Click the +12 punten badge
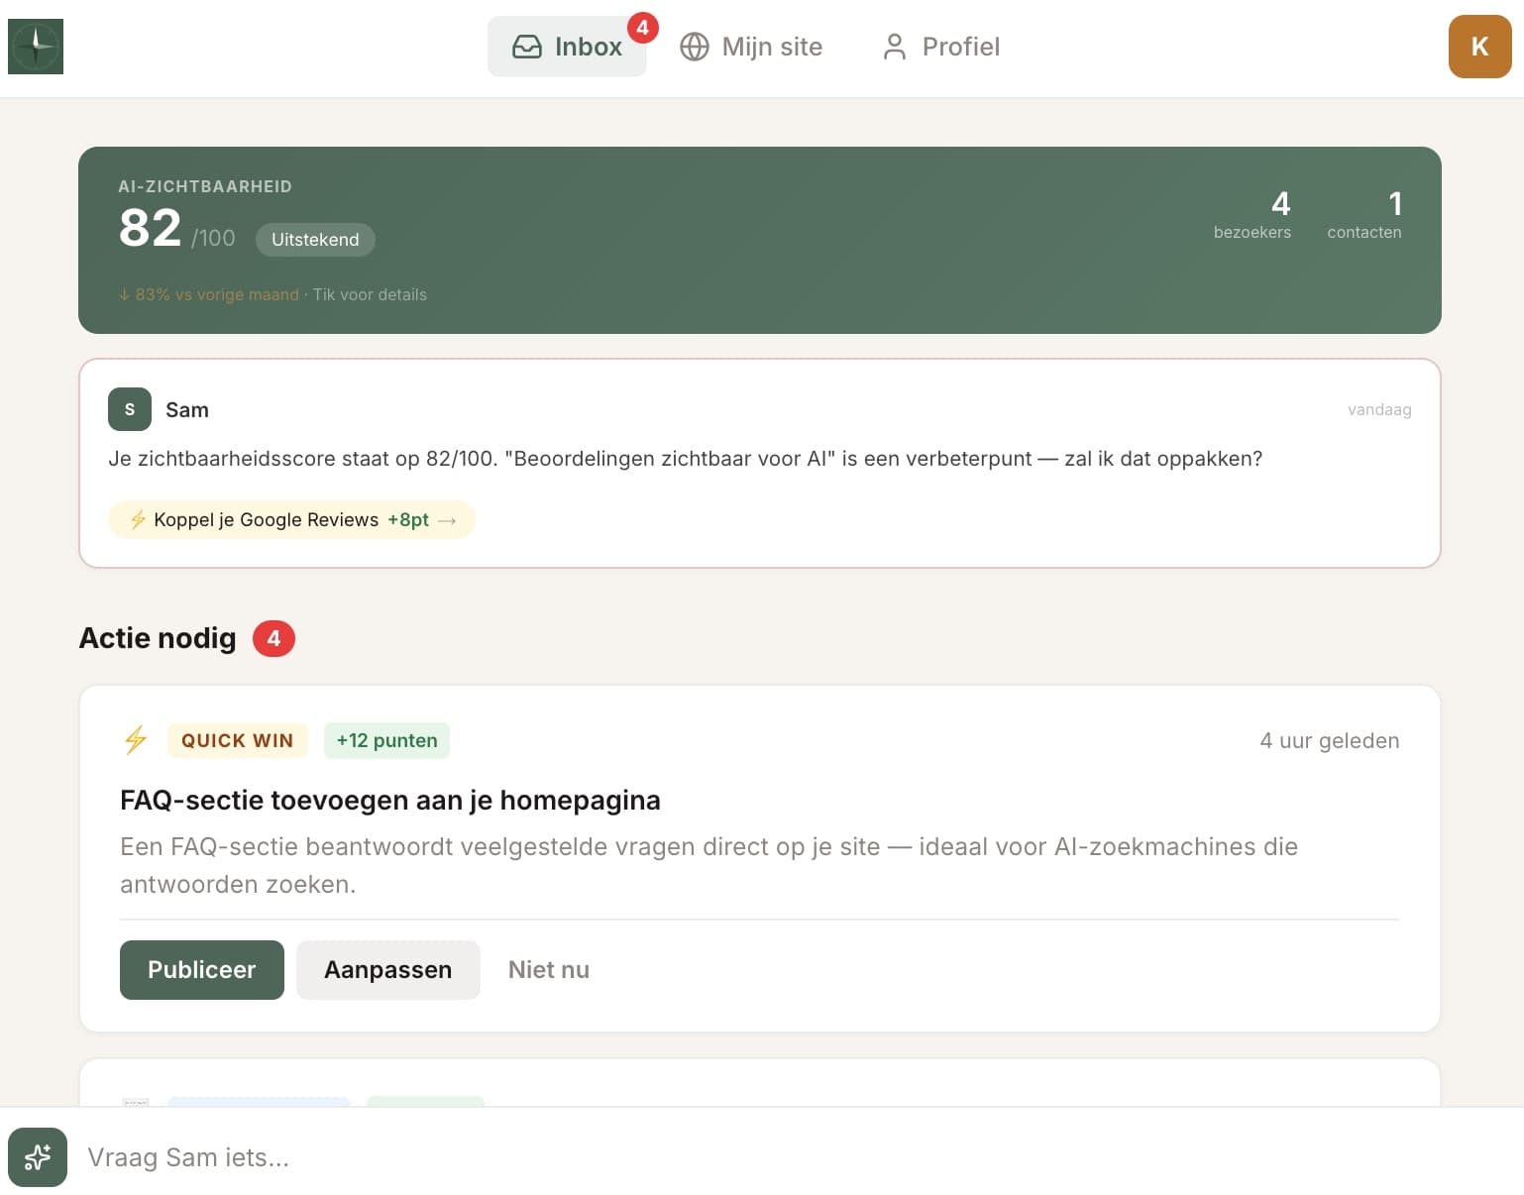 [x=386, y=740]
